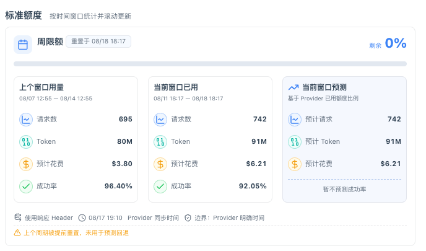This screenshot has height=251, width=426.
Task: Click 基于 Provider 已用额度比例 subtitle
Action: pos(323,99)
